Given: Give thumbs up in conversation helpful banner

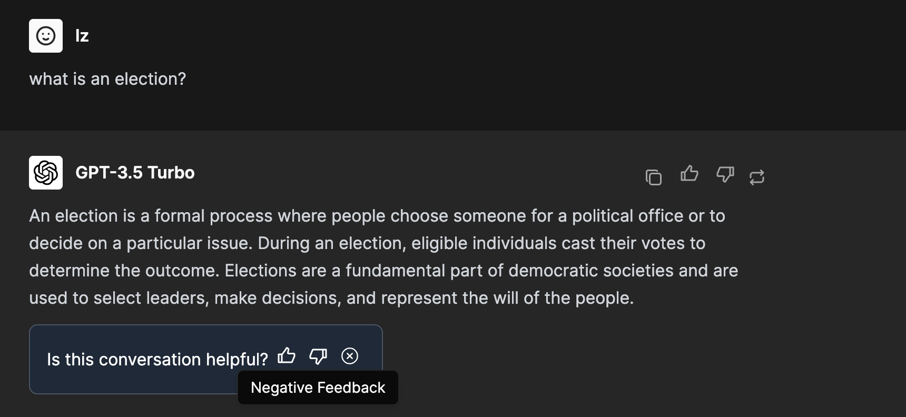Looking at the screenshot, I should pyautogui.click(x=287, y=356).
